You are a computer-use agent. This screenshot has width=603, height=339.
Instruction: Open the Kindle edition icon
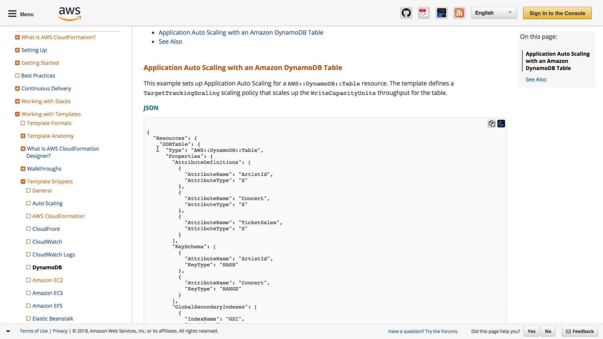point(442,13)
